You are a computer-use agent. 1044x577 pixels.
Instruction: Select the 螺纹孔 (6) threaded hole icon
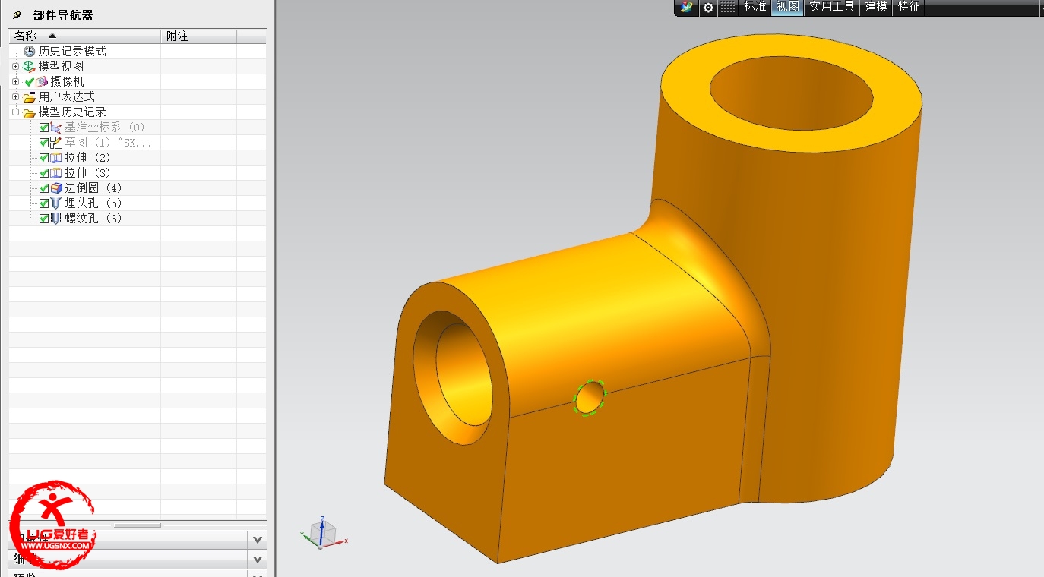point(55,218)
